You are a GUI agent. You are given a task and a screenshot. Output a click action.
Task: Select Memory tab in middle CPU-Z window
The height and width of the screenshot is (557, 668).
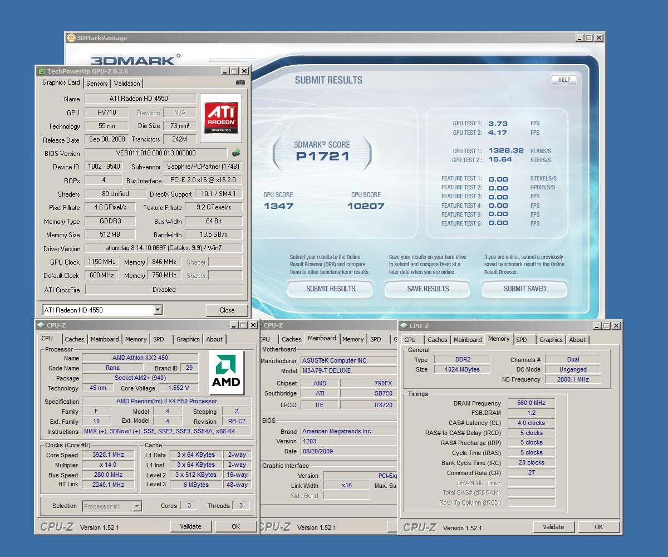(353, 339)
